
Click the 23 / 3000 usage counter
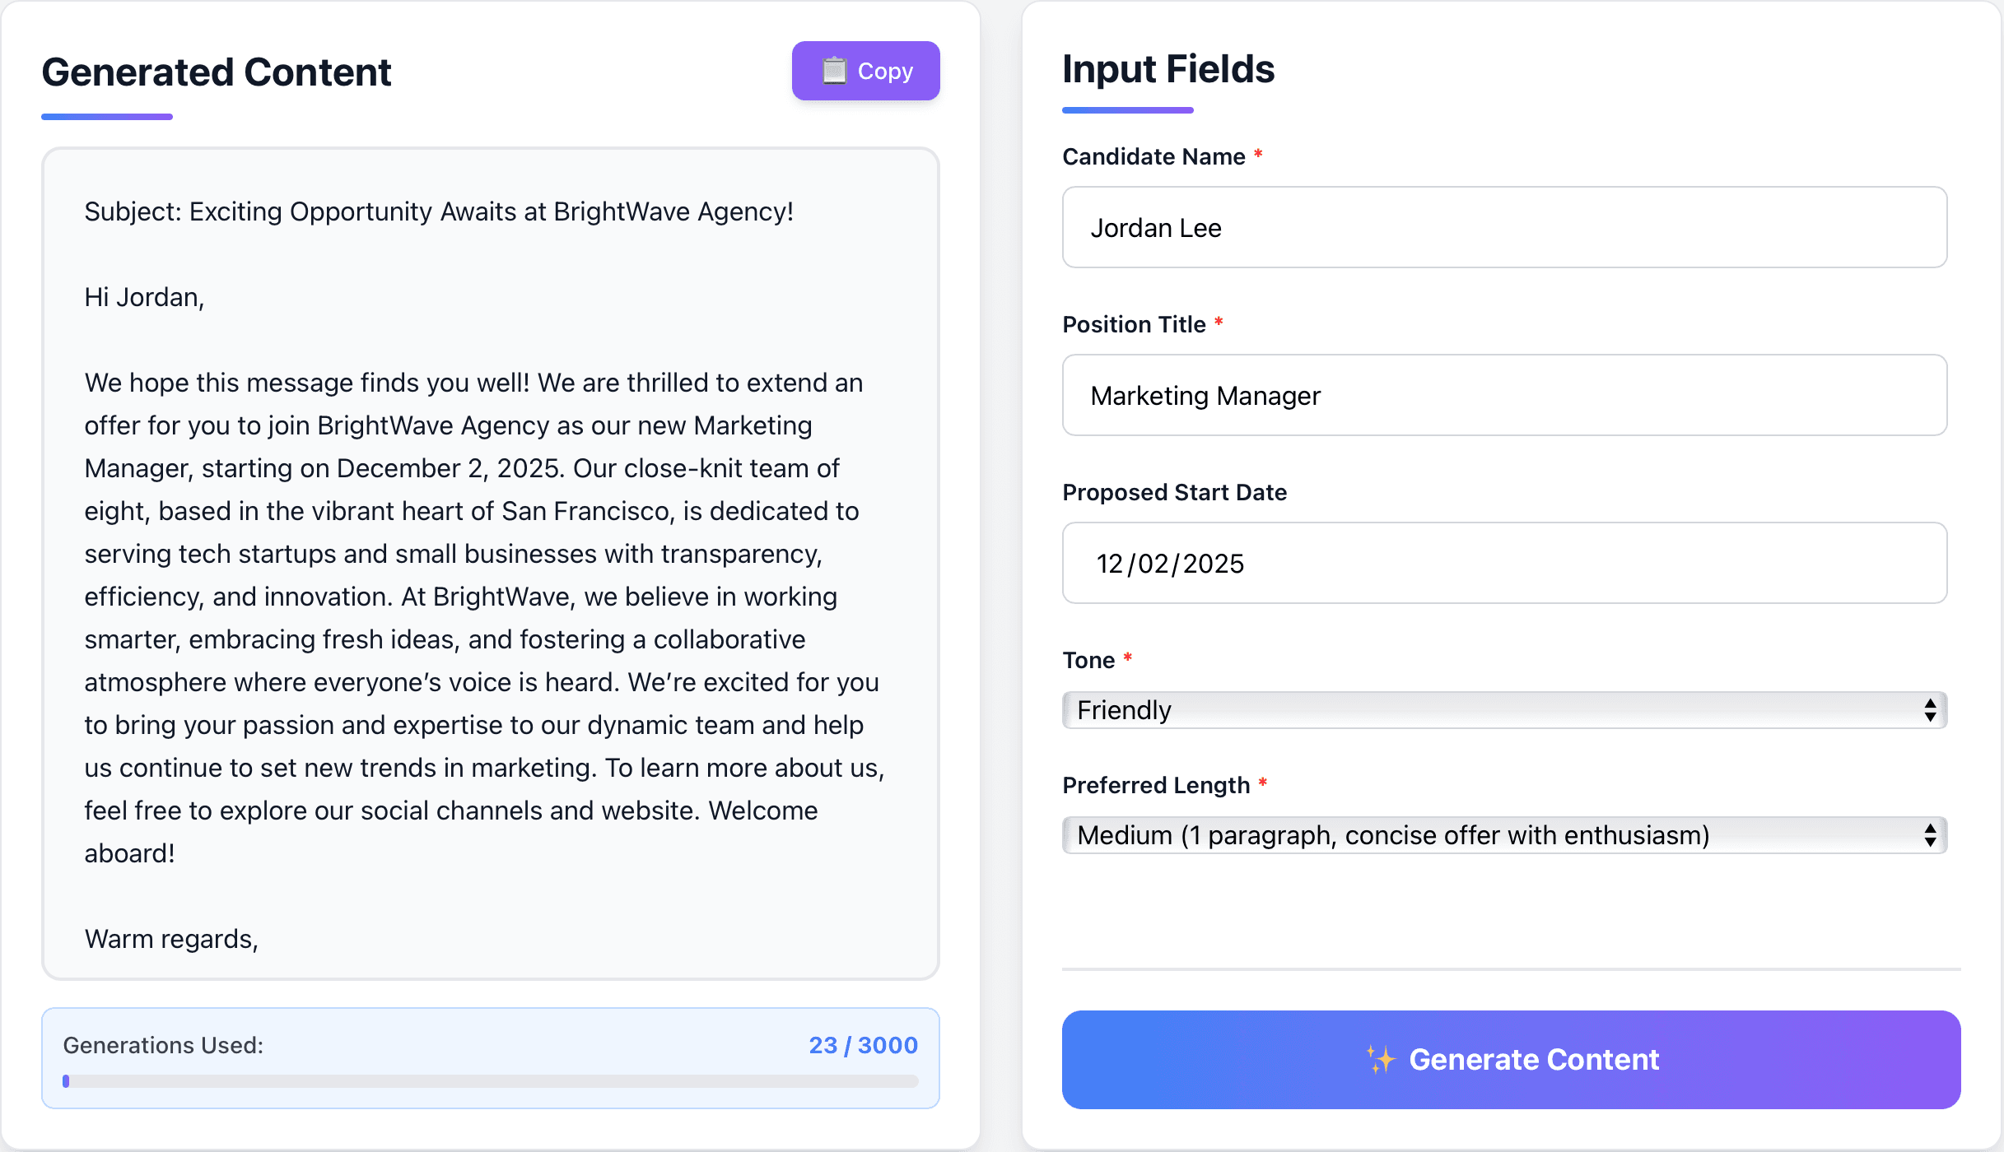pos(862,1044)
